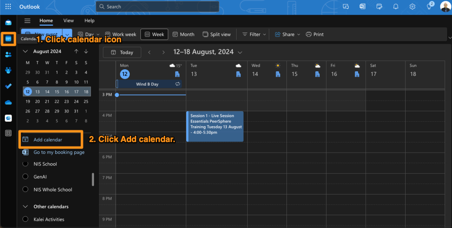Toggle the hamburger navigation pane button
The width and height of the screenshot is (452, 228).
[x=27, y=21]
